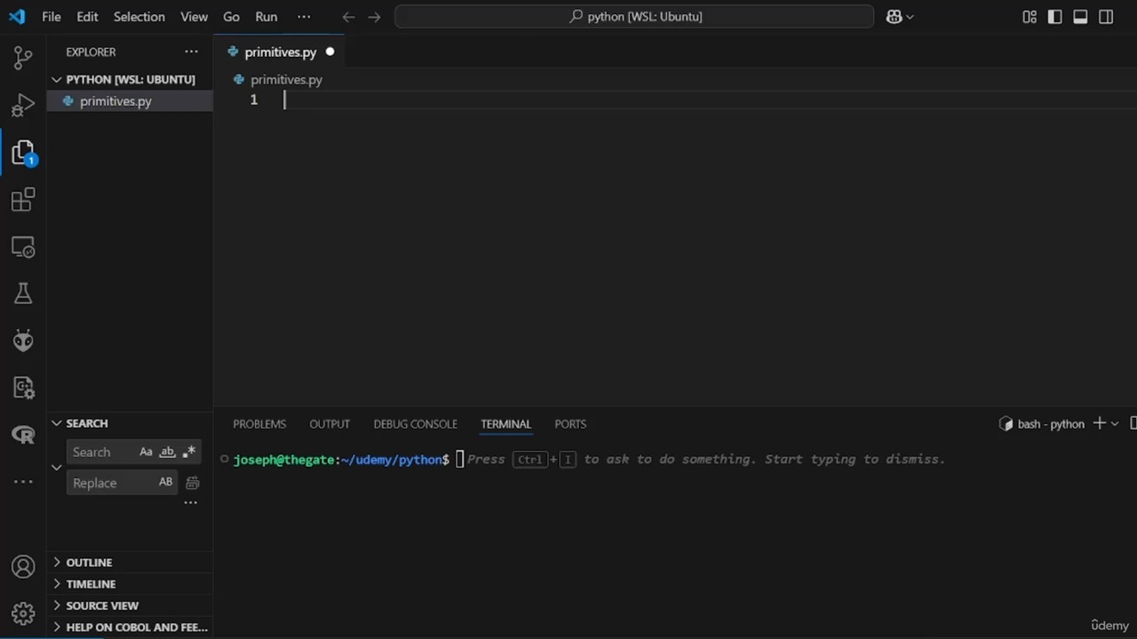Open the Copilot chat icon
Viewport: 1137px width, 639px height.
coord(894,17)
